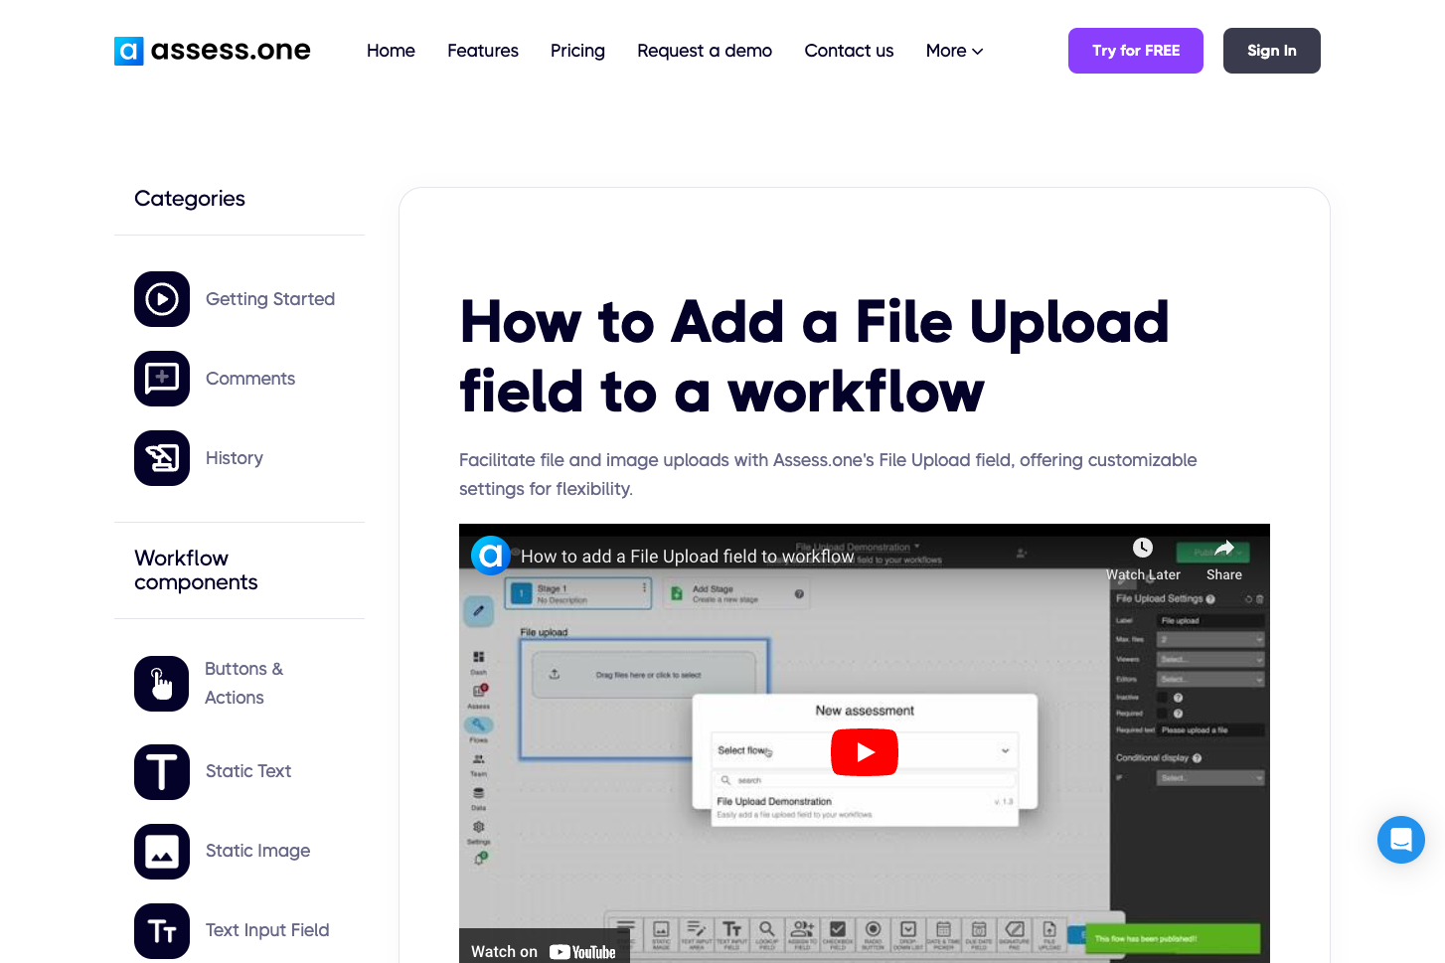The image size is (1445, 963).
Task: Open the chat bubble in bottom right corner
Action: tap(1401, 840)
